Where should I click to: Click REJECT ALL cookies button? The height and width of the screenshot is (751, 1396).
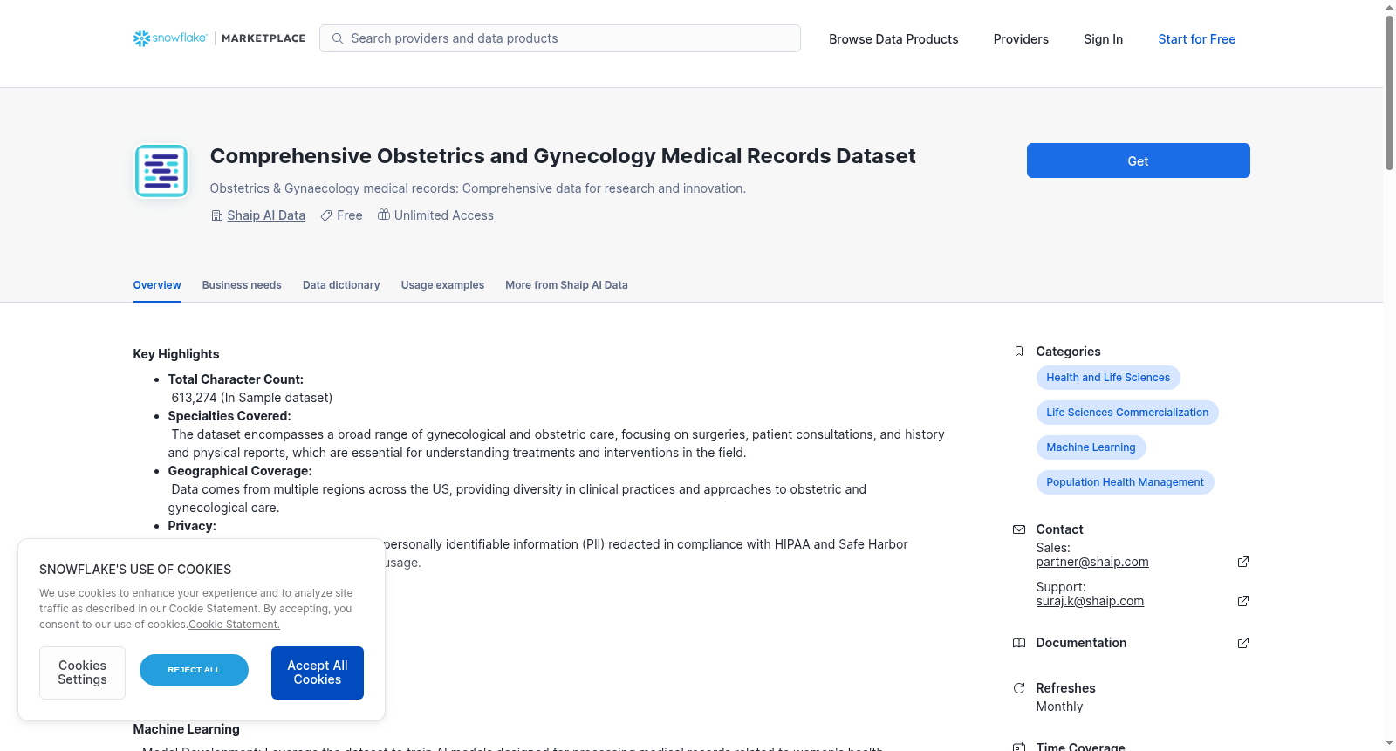(x=194, y=670)
